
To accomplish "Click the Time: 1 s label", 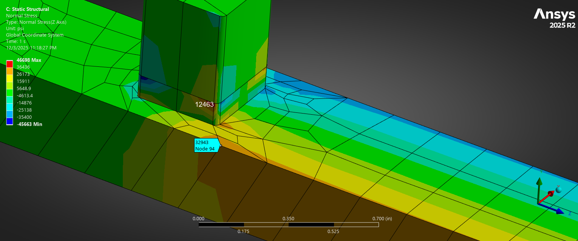I will (15, 41).
